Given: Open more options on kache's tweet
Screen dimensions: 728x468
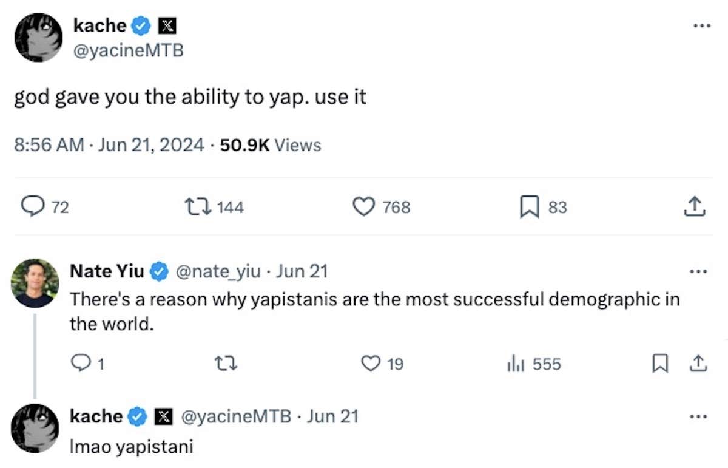Looking at the screenshot, I should click(701, 25).
